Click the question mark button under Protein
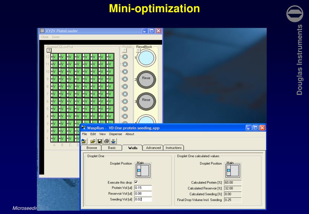309x214 pixels. pyautogui.click(x=124, y=50)
